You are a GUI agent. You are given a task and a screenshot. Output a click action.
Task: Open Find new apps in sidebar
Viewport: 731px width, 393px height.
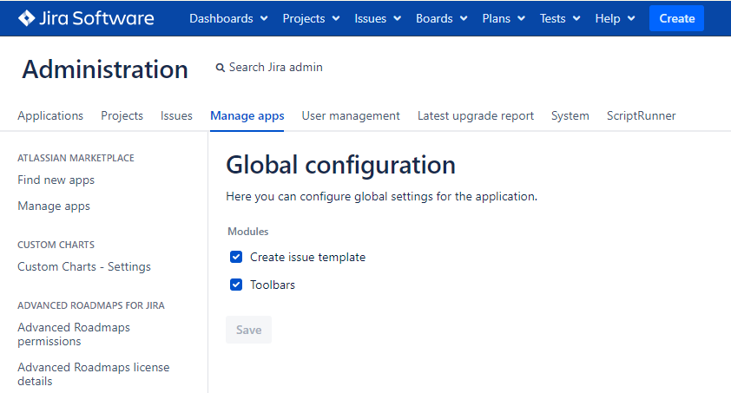click(56, 180)
